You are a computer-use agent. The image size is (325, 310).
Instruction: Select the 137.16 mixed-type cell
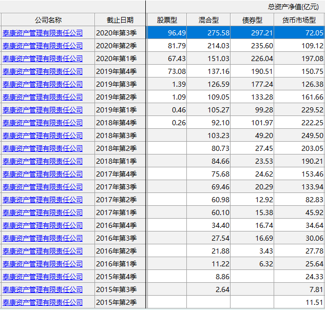pyautogui.click(x=209, y=71)
